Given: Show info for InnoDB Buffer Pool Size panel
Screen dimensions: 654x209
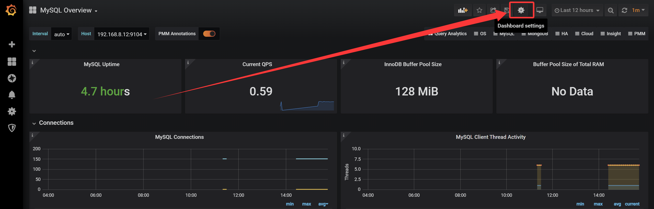Looking at the screenshot, I should [344, 63].
